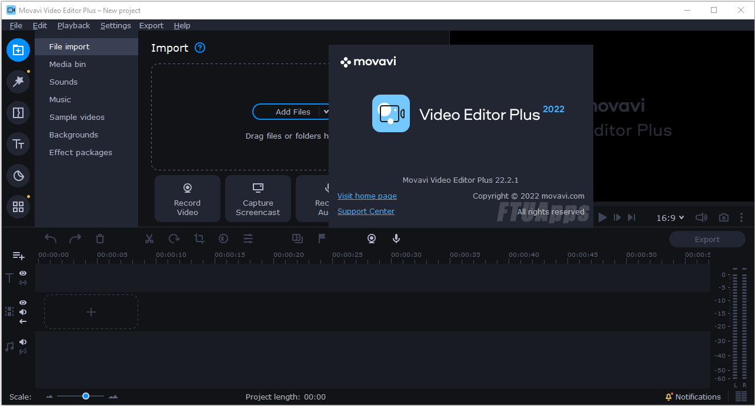
Task: Click the Split scissors tool
Action: point(149,239)
